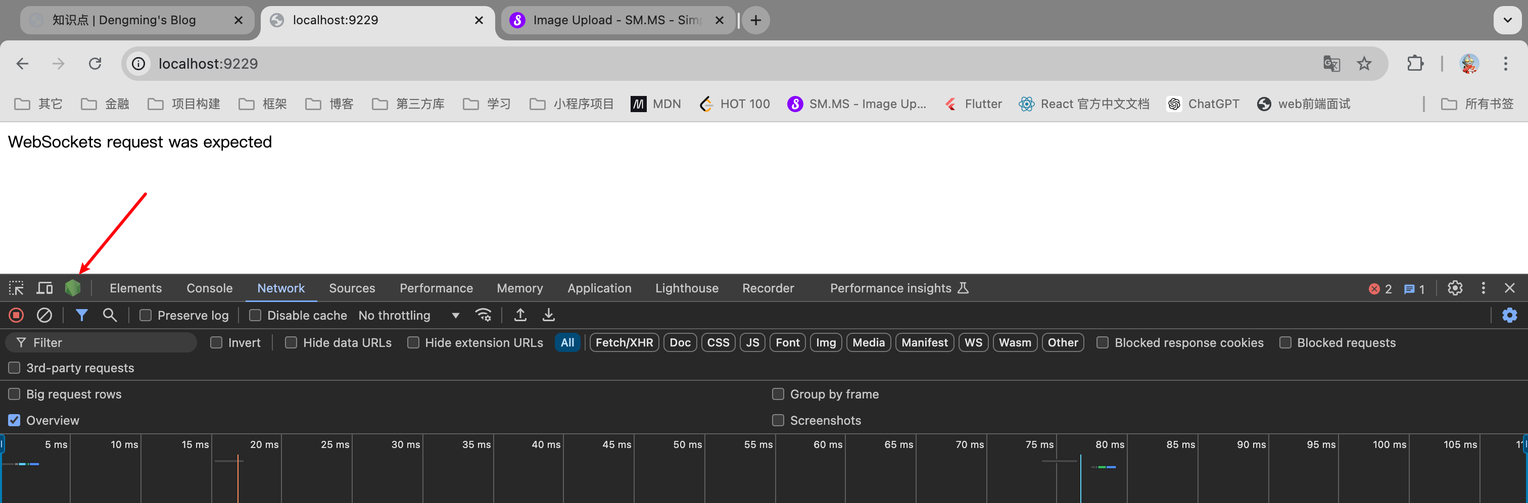Enable Hide extension URLs
The image size is (1528, 503).
(413, 342)
